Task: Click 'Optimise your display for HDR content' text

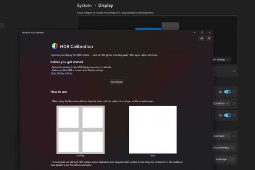Action: click(104, 55)
